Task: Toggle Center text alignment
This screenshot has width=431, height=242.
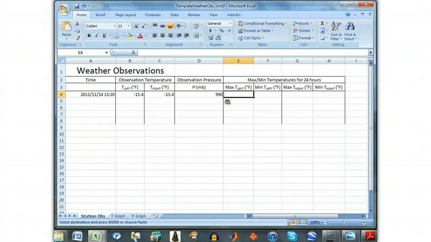Action: click(x=162, y=36)
